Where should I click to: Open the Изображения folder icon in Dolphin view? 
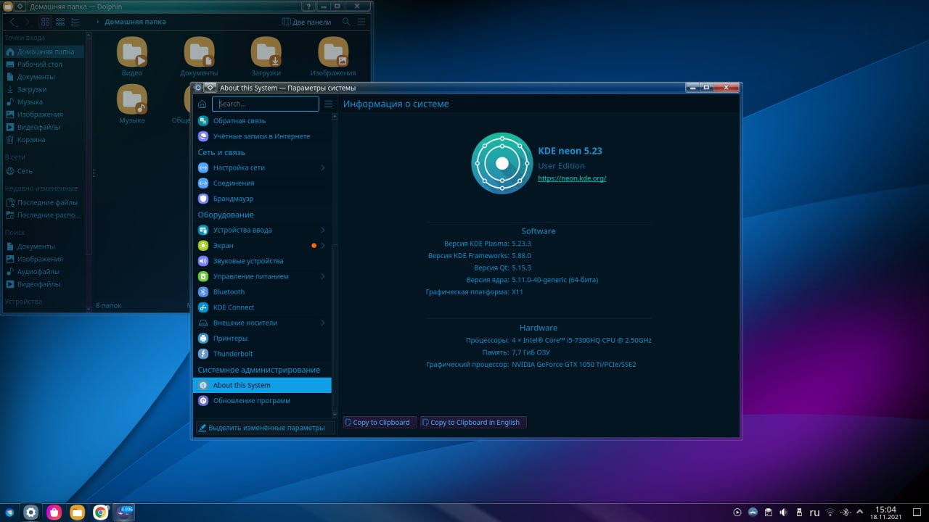click(x=333, y=52)
